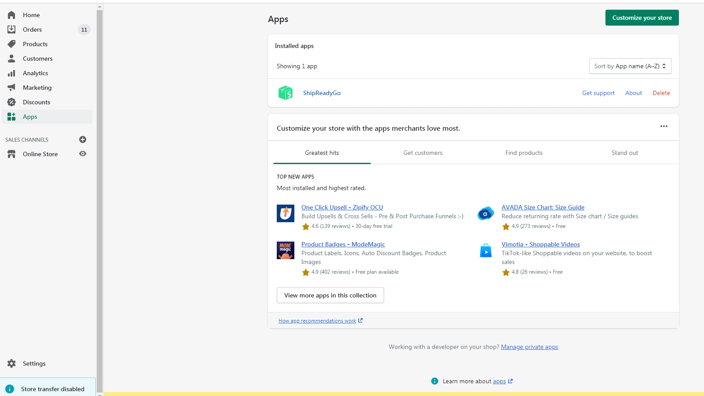Click the Customers icon
Screen dimensions: 704x396
coord(11,58)
